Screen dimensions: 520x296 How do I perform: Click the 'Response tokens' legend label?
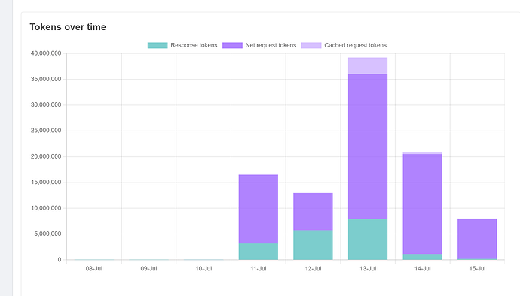click(x=194, y=45)
